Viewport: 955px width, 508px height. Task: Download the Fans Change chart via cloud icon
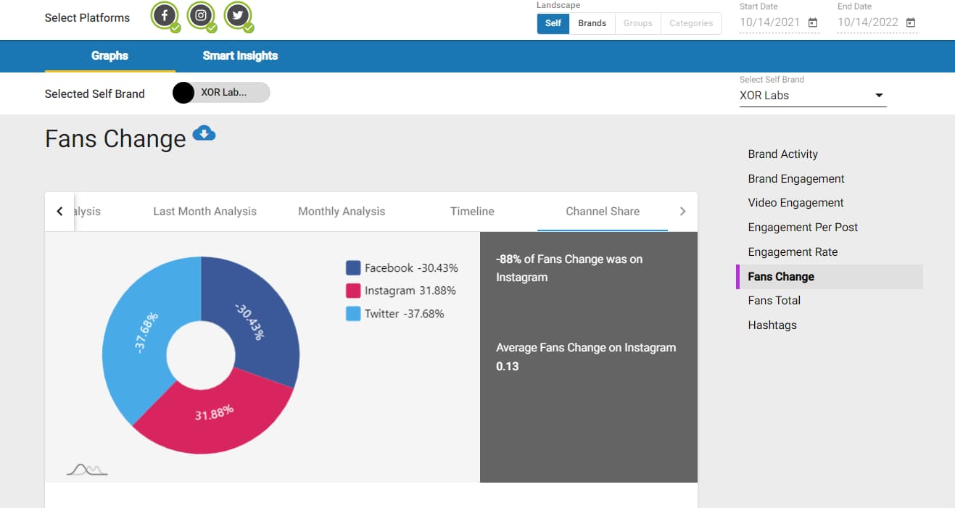(x=203, y=133)
